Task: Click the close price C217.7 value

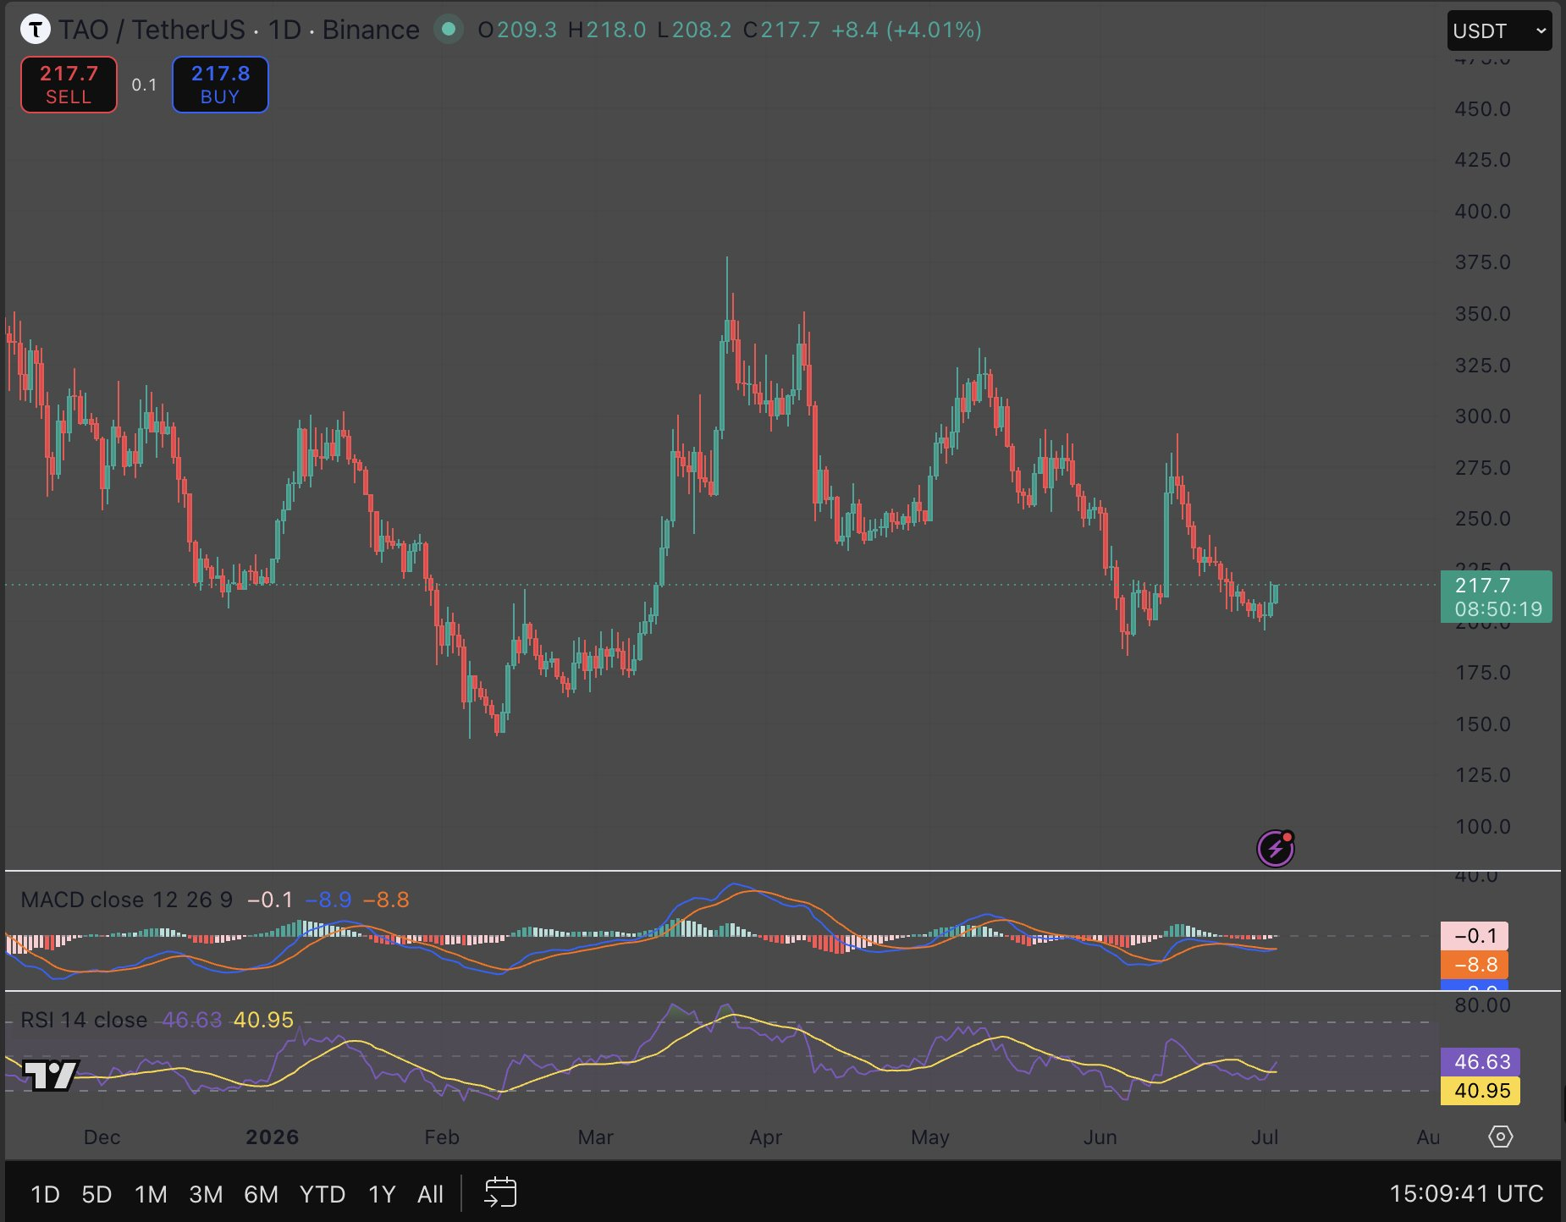Action: point(781,30)
